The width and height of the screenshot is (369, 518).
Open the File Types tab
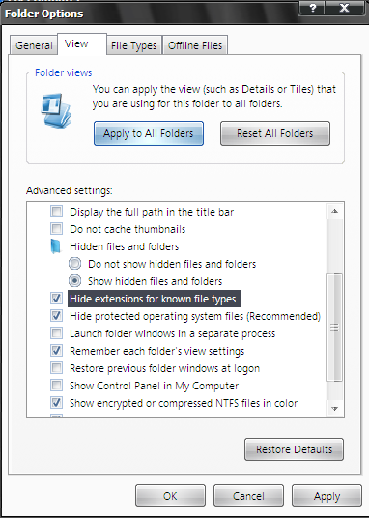(134, 45)
